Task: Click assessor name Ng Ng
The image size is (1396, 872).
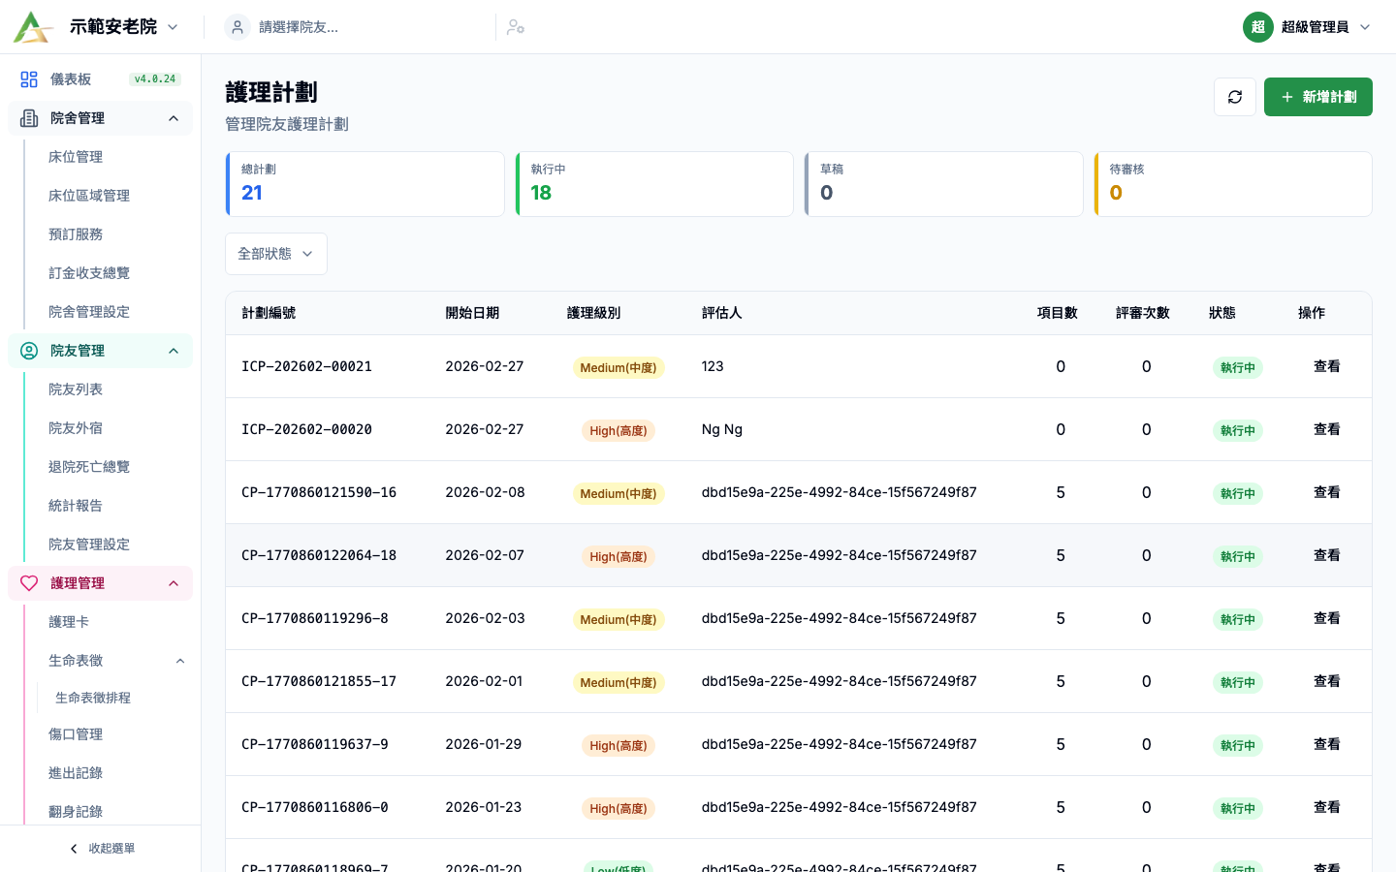Action: (722, 429)
